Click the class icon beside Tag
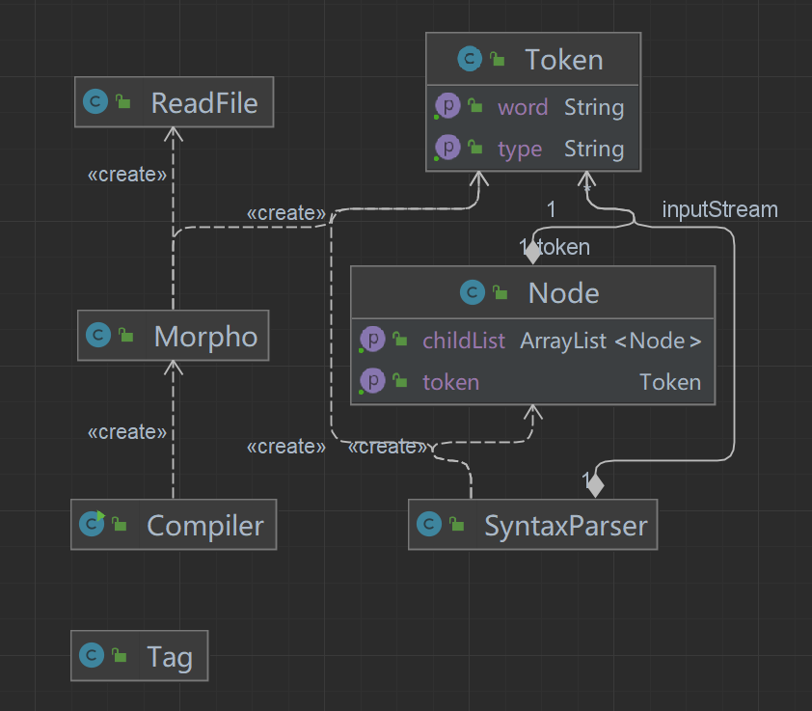 coord(93,657)
